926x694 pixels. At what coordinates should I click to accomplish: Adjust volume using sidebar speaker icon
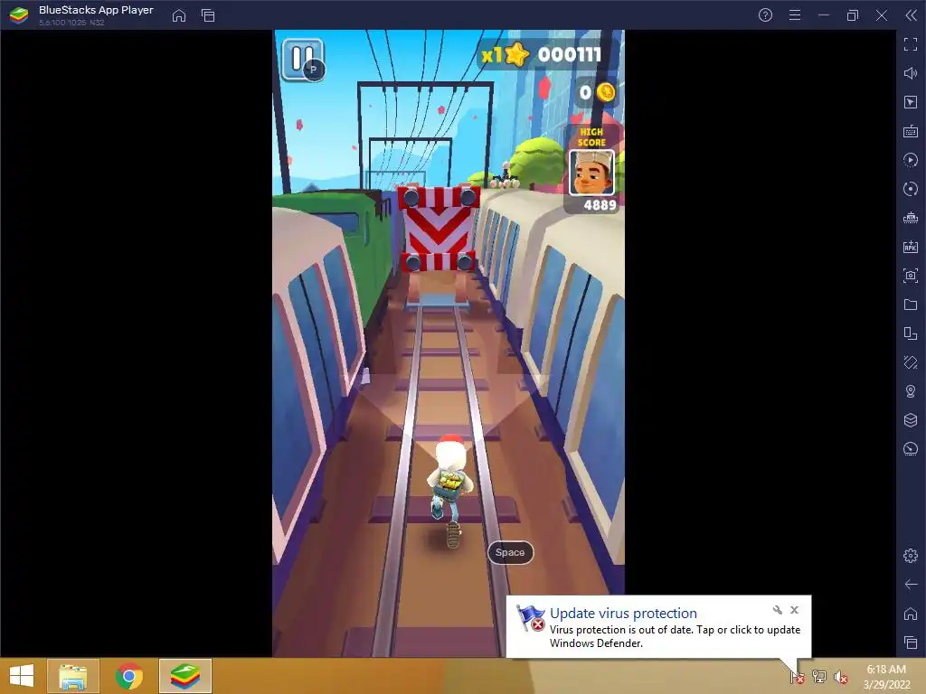pyautogui.click(x=911, y=73)
